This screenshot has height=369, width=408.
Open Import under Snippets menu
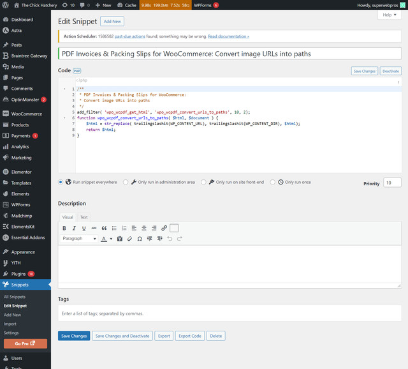point(10,324)
